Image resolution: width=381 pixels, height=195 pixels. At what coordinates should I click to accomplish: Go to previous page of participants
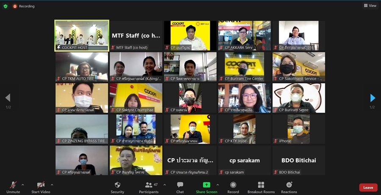(x=8, y=98)
